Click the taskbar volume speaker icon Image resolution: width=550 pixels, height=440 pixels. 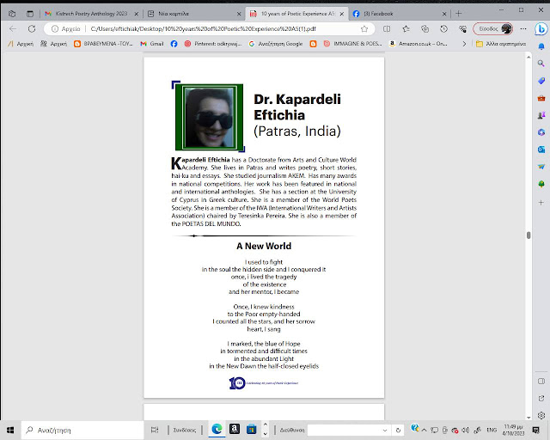[x=466, y=431]
